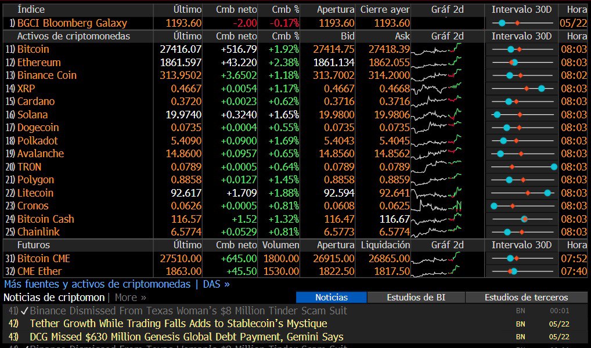Open the 2-day graph for Bitcoin CME futures
Image resolution: width=591 pixels, height=348 pixels.
[436, 258]
